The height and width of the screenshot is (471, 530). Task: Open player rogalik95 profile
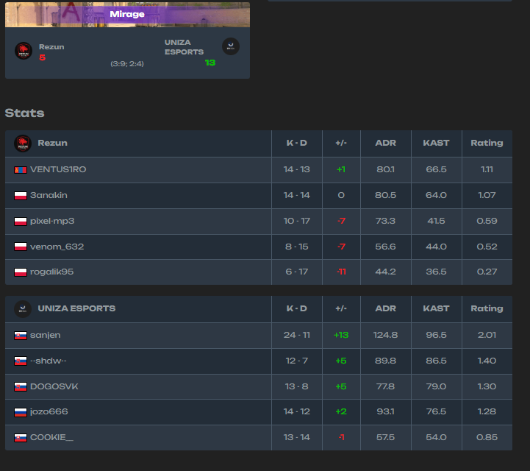pyautogui.click(x=51, y=272)
